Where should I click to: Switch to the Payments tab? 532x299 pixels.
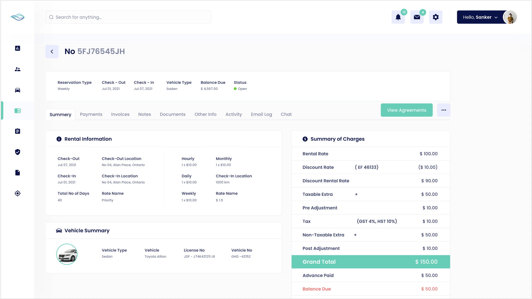91,114
